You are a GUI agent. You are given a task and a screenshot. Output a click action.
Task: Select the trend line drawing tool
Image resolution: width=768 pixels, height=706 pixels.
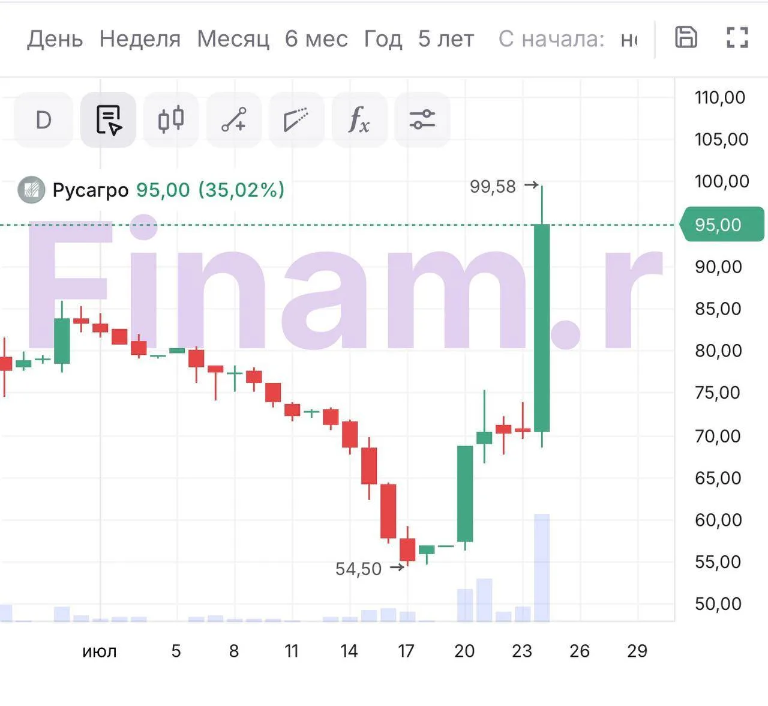coord(234,120)
